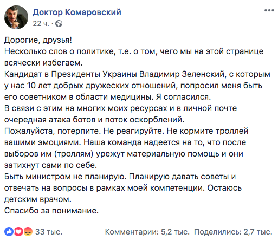The image size is (278, 240).
Task: Click the name Владимир Зеленский in post
Action: pyautogui.click(x=182, y=74)
